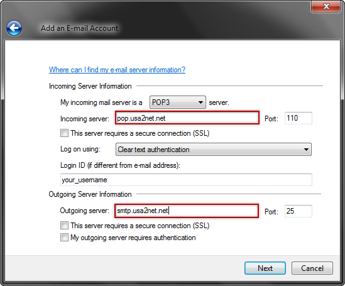
Task: Open the e-mail server information help link
Action: point(117,70)
